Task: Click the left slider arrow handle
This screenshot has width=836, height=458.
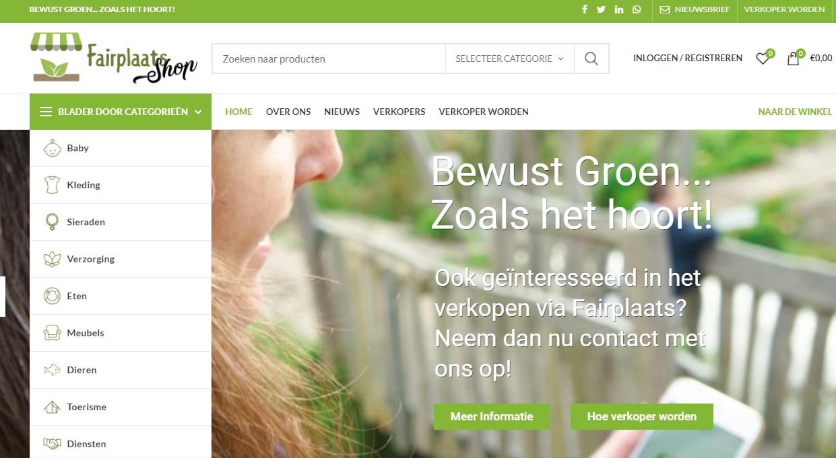Action: coord(3,297)
